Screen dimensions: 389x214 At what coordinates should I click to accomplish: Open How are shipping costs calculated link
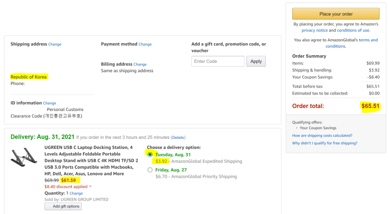(322, 135)
